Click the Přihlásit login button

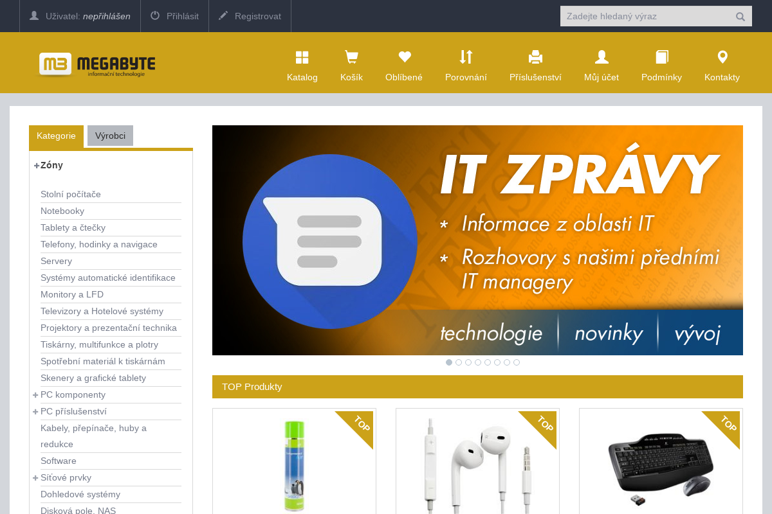tap(174, 16)
